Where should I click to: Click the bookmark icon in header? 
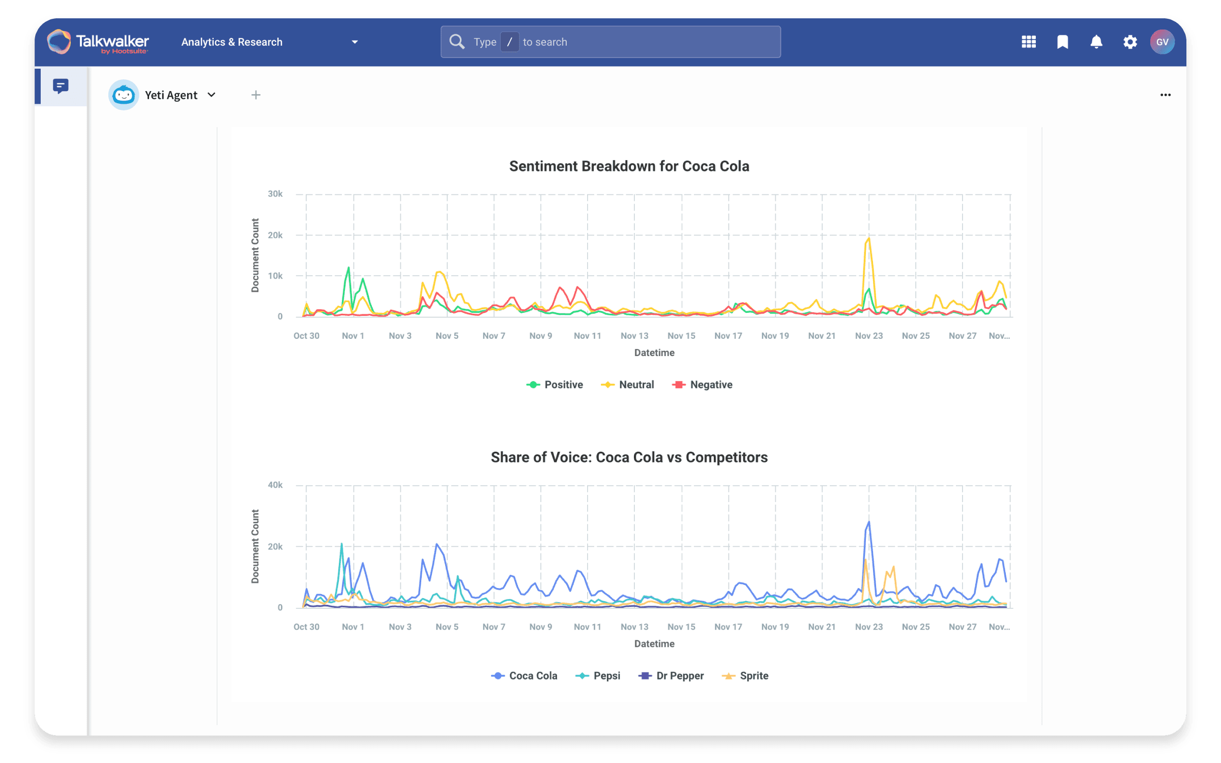click(1062, 42)
